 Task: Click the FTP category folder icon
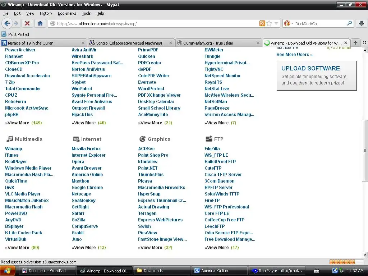[x=209, y=139]
